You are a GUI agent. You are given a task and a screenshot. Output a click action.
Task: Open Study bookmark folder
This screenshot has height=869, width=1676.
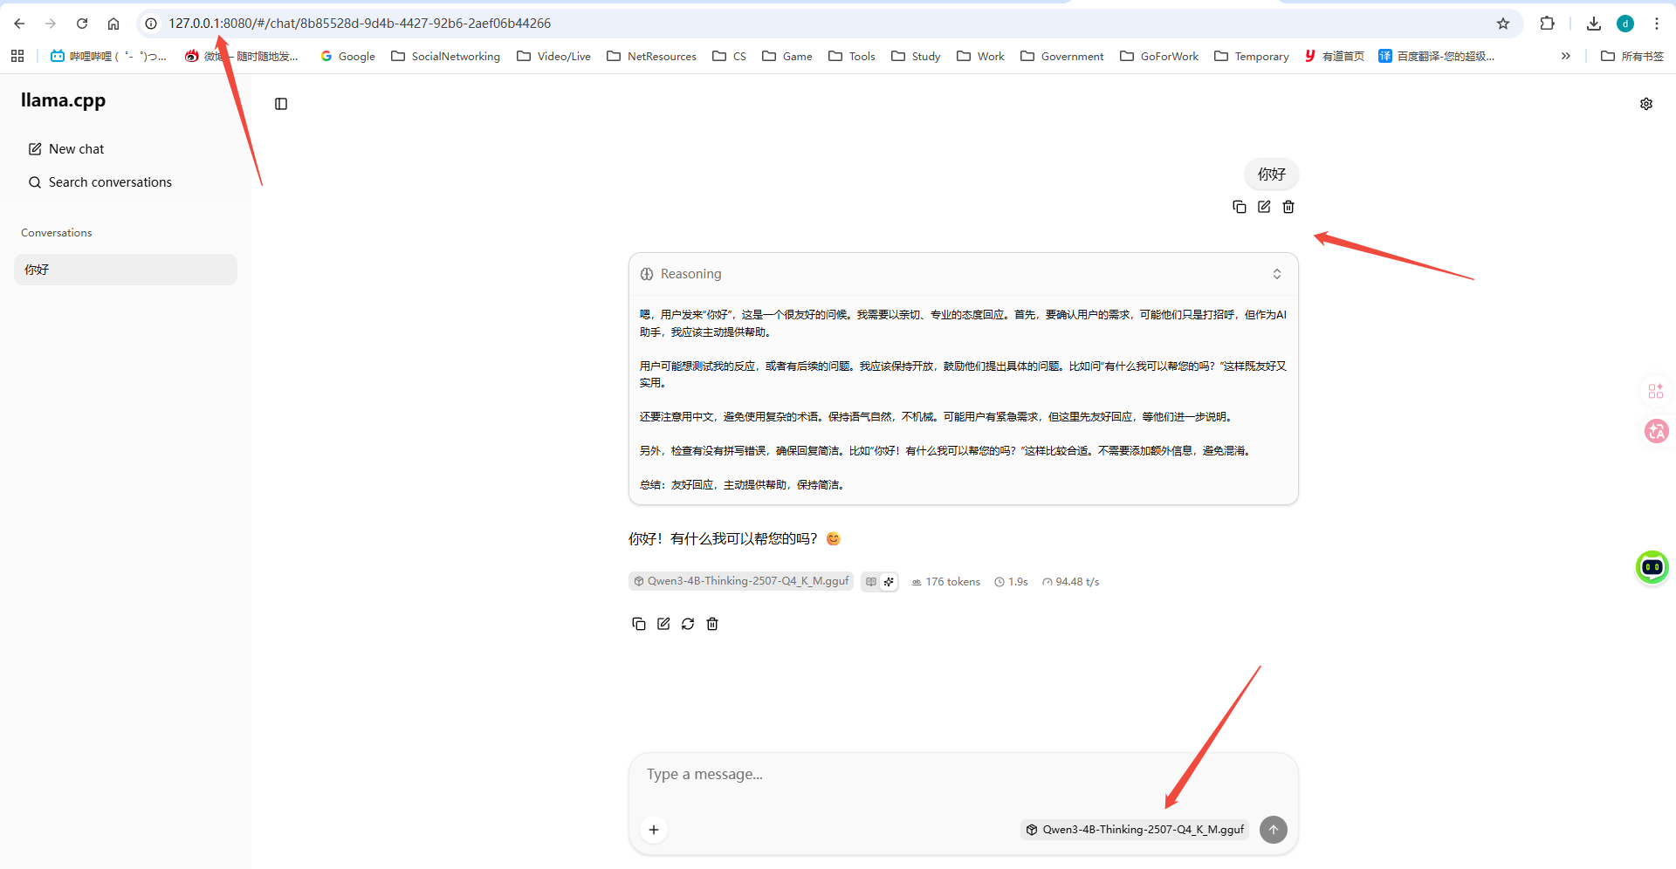tap(916, 56)
